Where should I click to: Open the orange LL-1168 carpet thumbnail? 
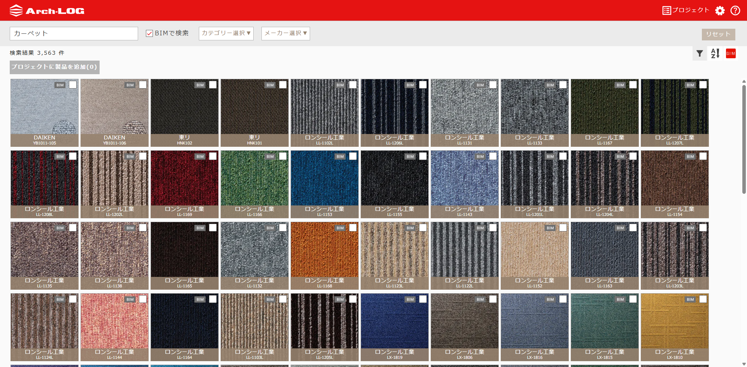click(x=324, y=252)
